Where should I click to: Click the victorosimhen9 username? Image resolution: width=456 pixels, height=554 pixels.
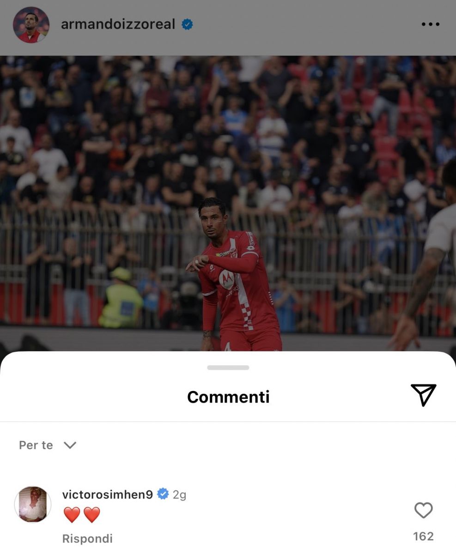(107, 494)
